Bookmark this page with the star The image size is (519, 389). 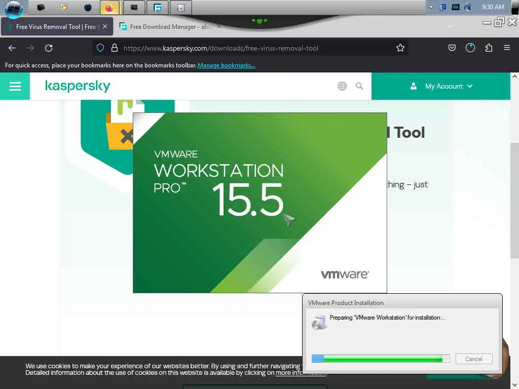point(400,48)
